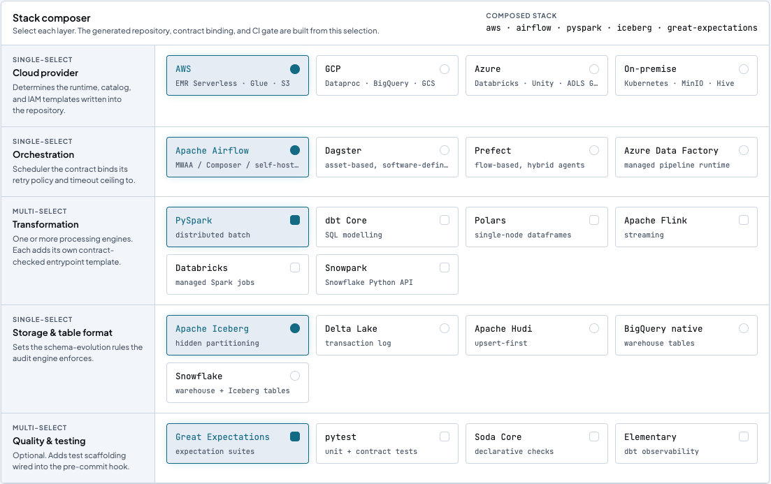Click the 'Cloud provider' section title
The width and height of the screenshot is (771, 484).
coord(45,73)
